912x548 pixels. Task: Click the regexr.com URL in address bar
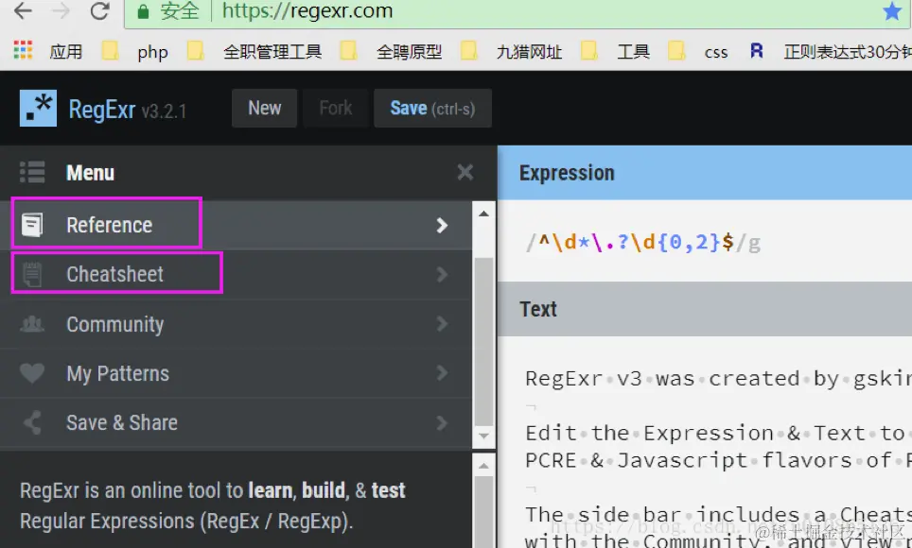307,11
